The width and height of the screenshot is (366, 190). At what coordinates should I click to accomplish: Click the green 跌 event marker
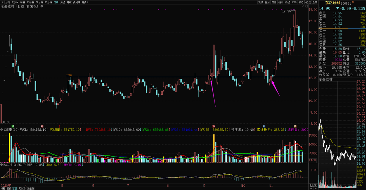point(13,126)
